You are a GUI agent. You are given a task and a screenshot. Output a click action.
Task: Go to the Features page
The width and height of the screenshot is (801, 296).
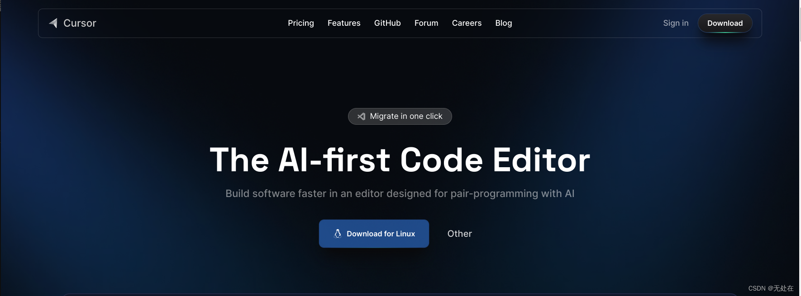click(x=344, y=23)
